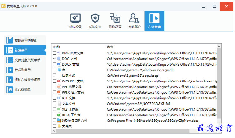Viewport: 235px width, 138px height.
Task: Check the XLSX 工作表 checkbox
Action: (x=55, y=115)
